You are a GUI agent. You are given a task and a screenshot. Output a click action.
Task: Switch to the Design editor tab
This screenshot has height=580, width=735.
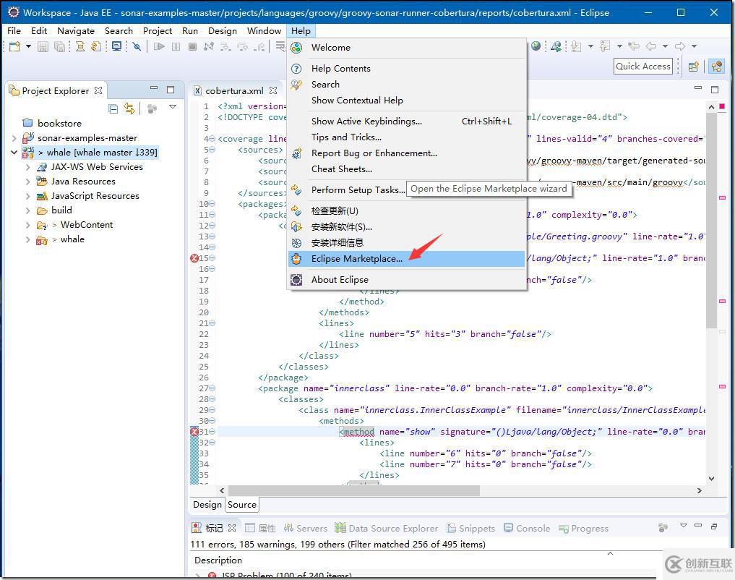pyautogui.click(x=207, y=505)
